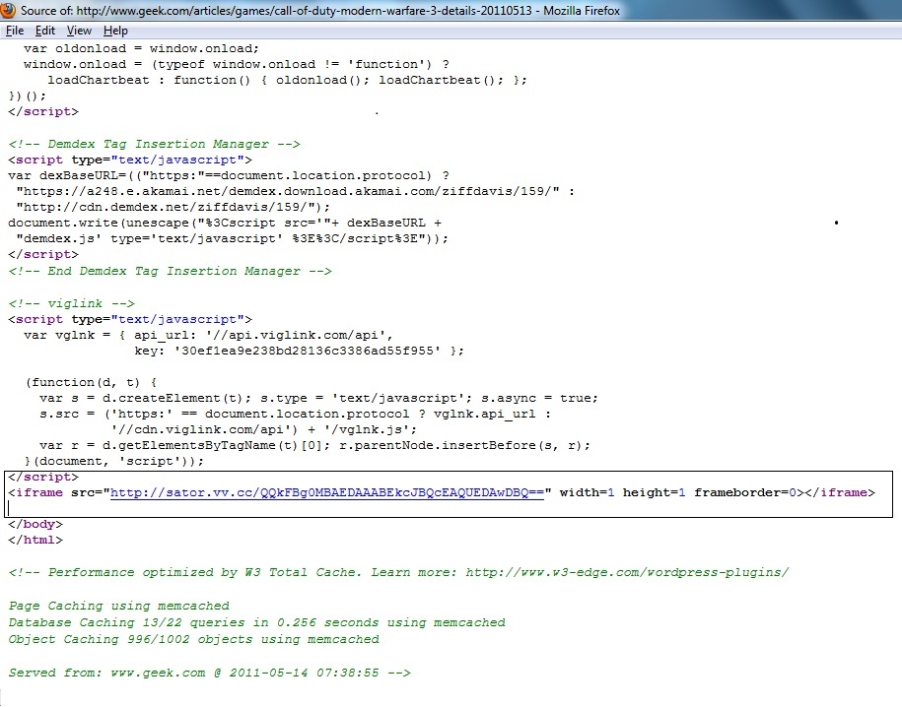Click the "}(document, 'script'));" line
The height and width of the screenshot is (707, 902).
point(114,461)
